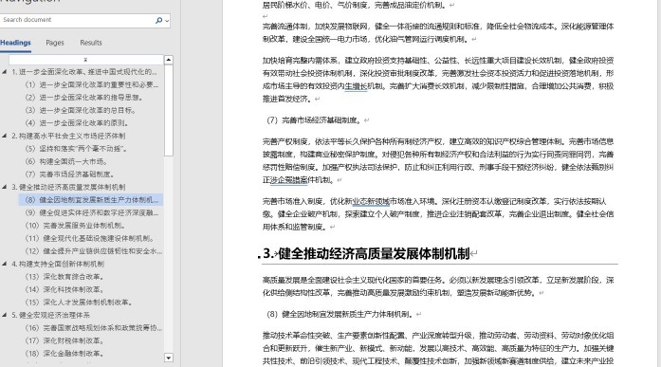The height and width of the screenshot is (367, 661).
Task: Go to (5) 坚持和落实"两个毫不动摇"
Action: point(76,149)
